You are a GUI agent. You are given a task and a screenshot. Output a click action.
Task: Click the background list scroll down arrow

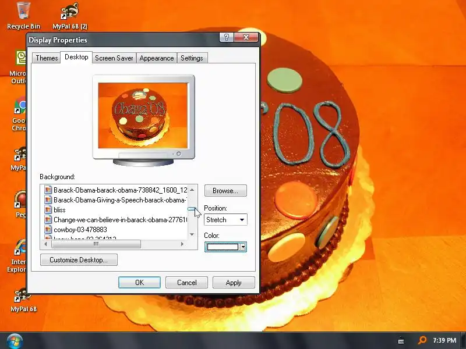[x=192, y=234]
